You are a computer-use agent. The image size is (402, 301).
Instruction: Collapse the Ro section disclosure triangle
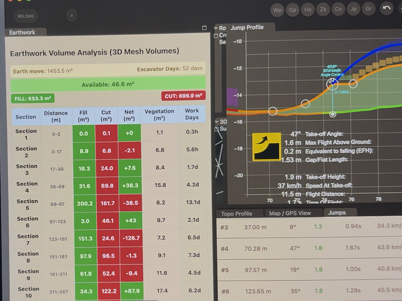click(x=216, y=28)
